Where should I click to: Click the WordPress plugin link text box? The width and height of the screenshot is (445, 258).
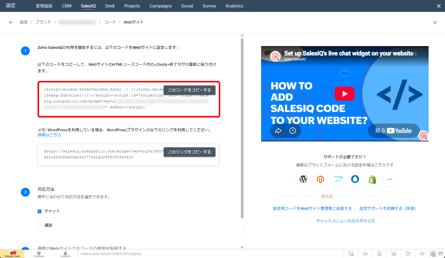pyautogui.click(x=128, y=155)
